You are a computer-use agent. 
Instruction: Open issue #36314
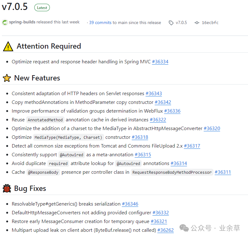coord(179,163)
